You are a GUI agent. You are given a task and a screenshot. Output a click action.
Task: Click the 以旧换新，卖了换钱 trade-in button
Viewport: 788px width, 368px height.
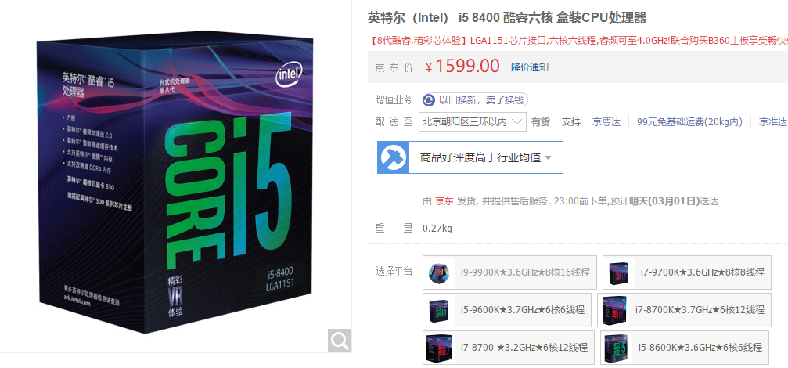click(475, 99)
